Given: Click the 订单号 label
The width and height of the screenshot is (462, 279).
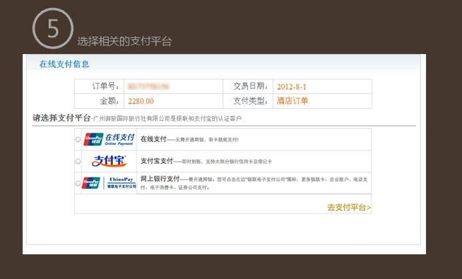Looking at the screenshot, I should pyautogui.click(x=106, y=86).
